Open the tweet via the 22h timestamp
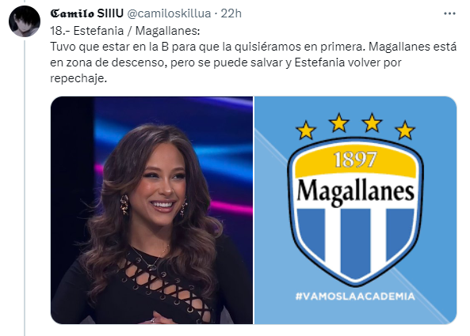Image resolution: width=470 pixels, height=336 pixels. click(231, 13)
